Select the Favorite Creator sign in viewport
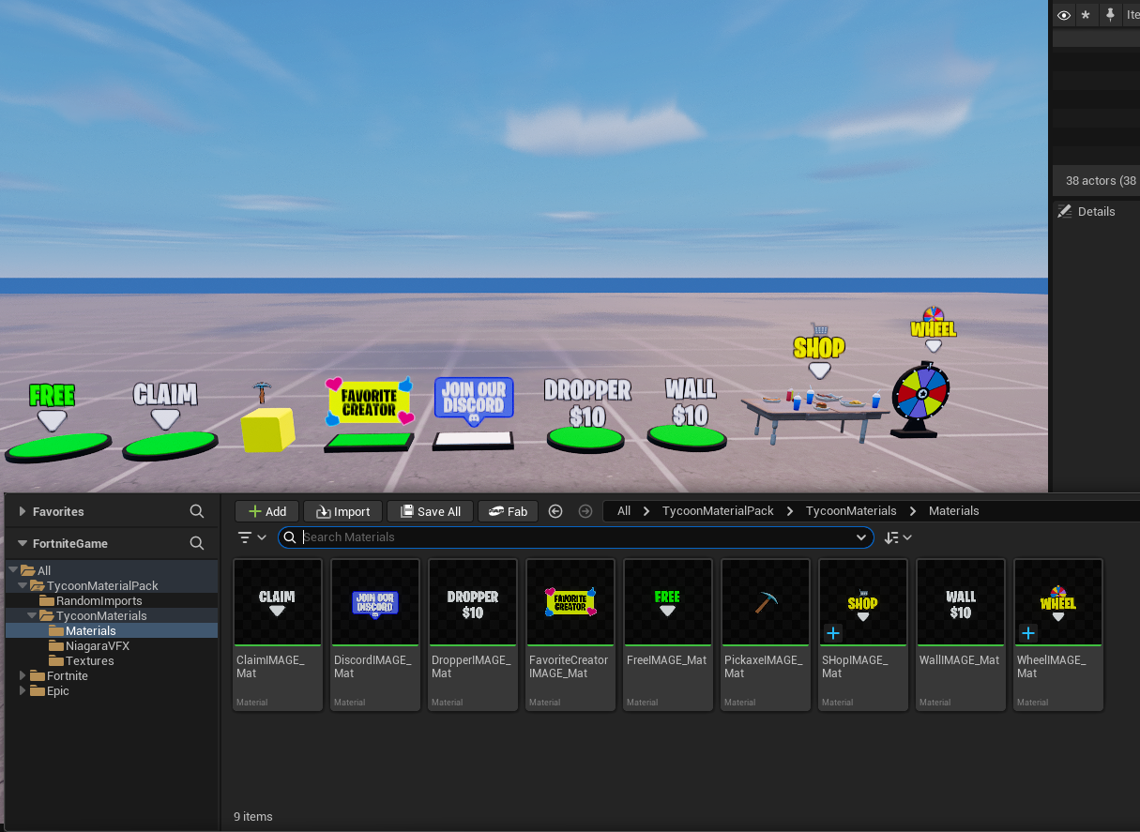 pyautogui.click(x=369, y=402)
